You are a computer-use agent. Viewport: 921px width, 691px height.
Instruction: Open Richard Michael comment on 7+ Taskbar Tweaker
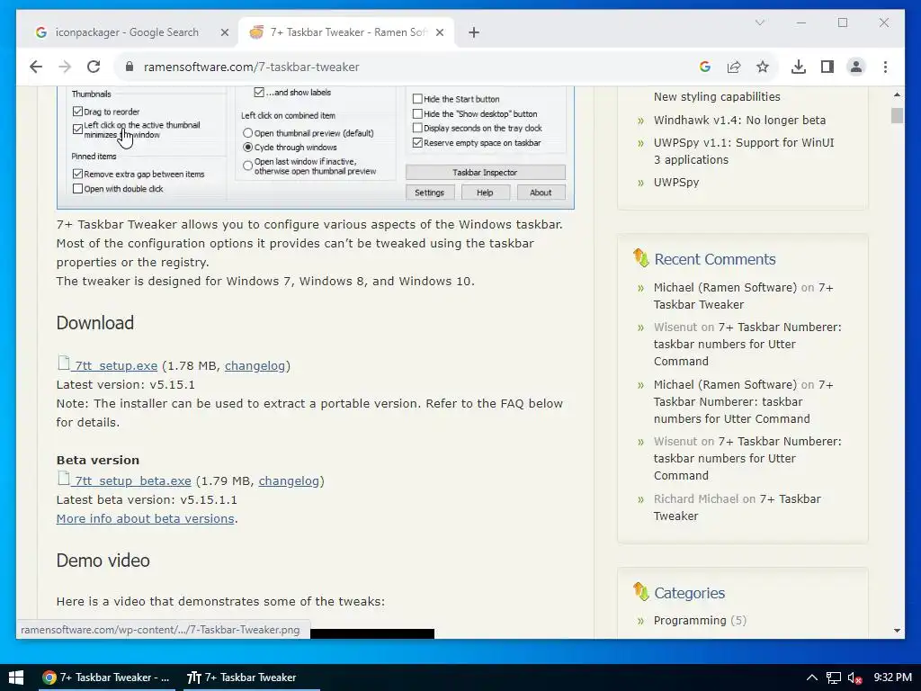738,507
